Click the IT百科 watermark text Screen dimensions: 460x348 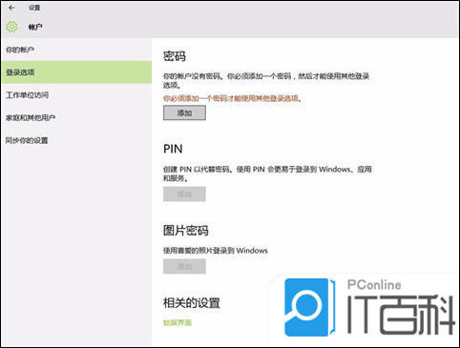tap(401, 315)
